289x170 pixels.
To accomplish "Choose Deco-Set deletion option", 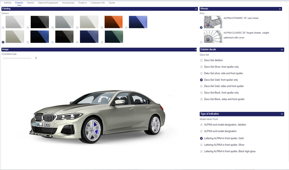I will coord(201,60).
